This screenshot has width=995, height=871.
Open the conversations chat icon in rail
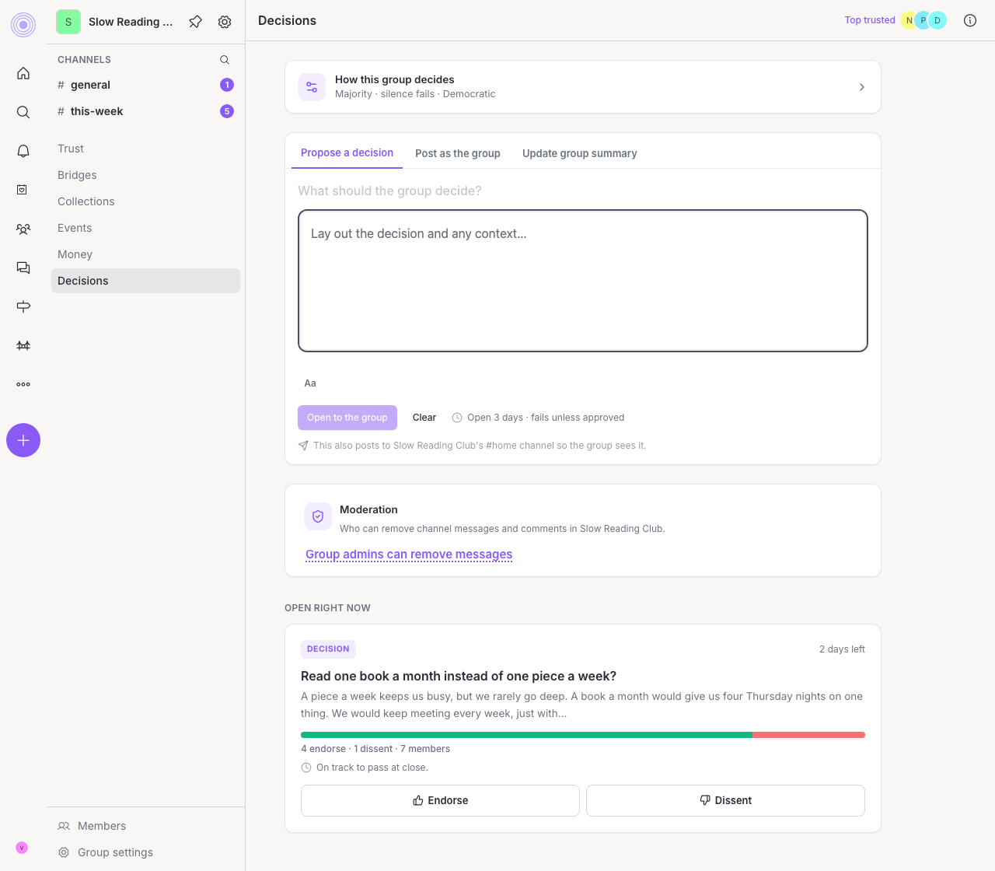[x=23, y=268]
